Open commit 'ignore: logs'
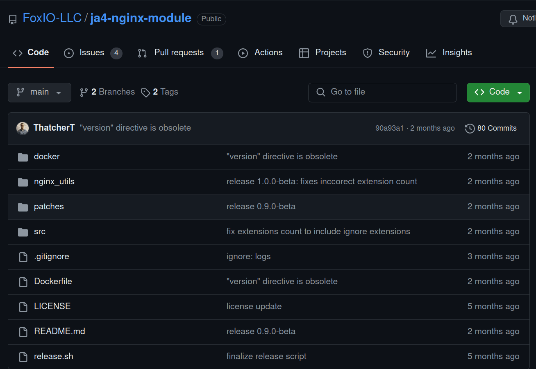 (x=248, y=256)
